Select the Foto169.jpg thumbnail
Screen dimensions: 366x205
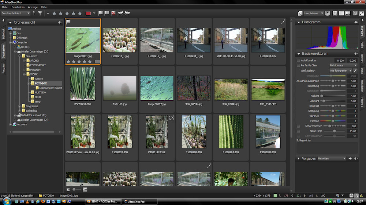point(120,88)
